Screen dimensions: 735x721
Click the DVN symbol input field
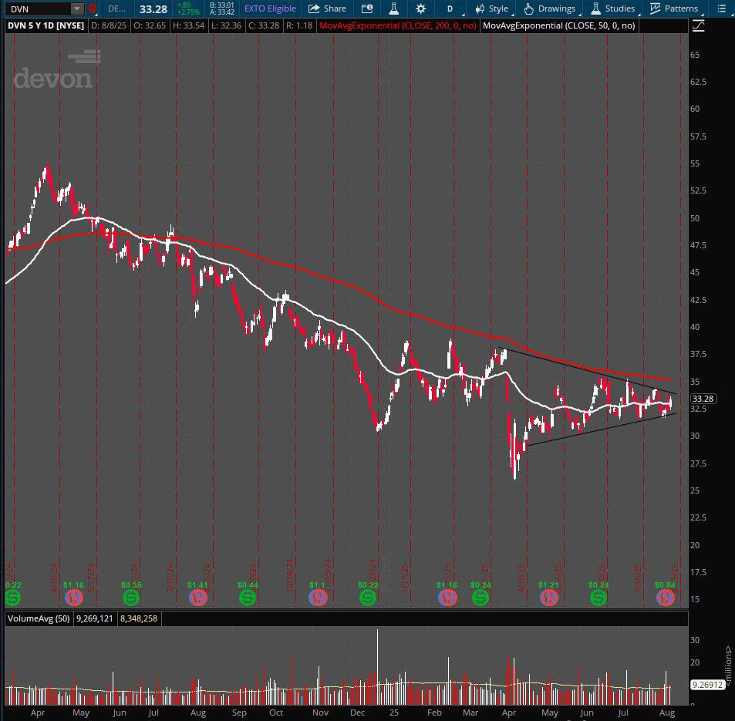point(39,8)
